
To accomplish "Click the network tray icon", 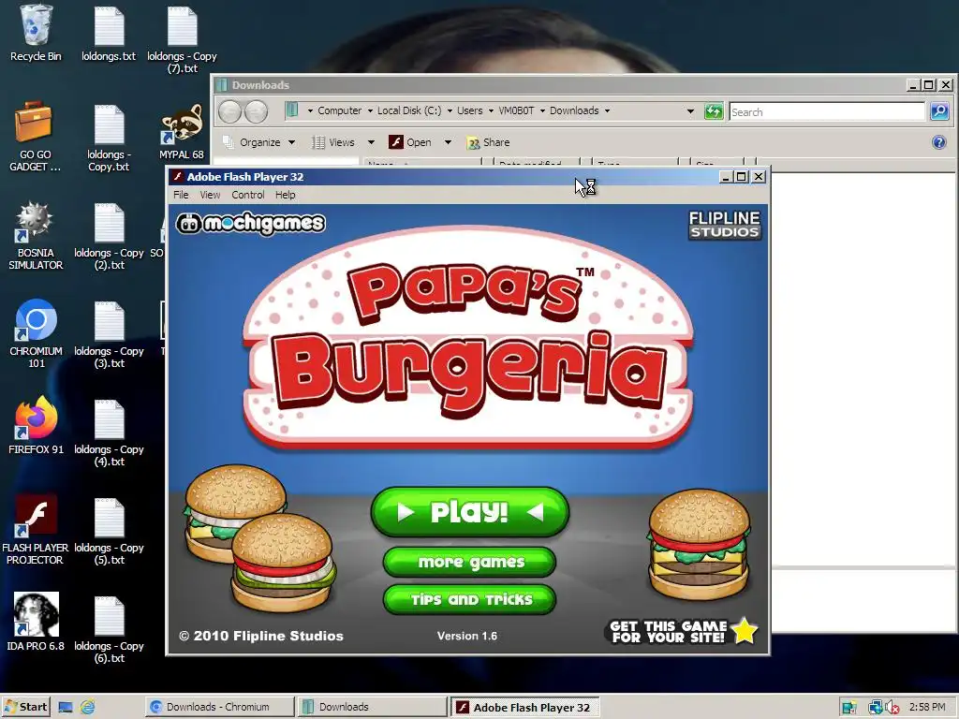I will pyautogui.click(x=876, y=708).
